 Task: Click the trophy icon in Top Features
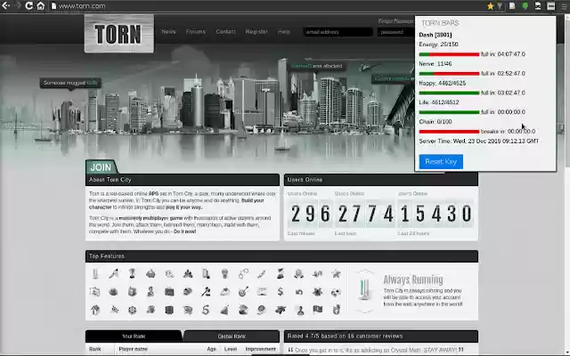[132, 273]
